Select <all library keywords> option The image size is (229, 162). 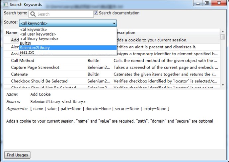click(x=68, y=39)
